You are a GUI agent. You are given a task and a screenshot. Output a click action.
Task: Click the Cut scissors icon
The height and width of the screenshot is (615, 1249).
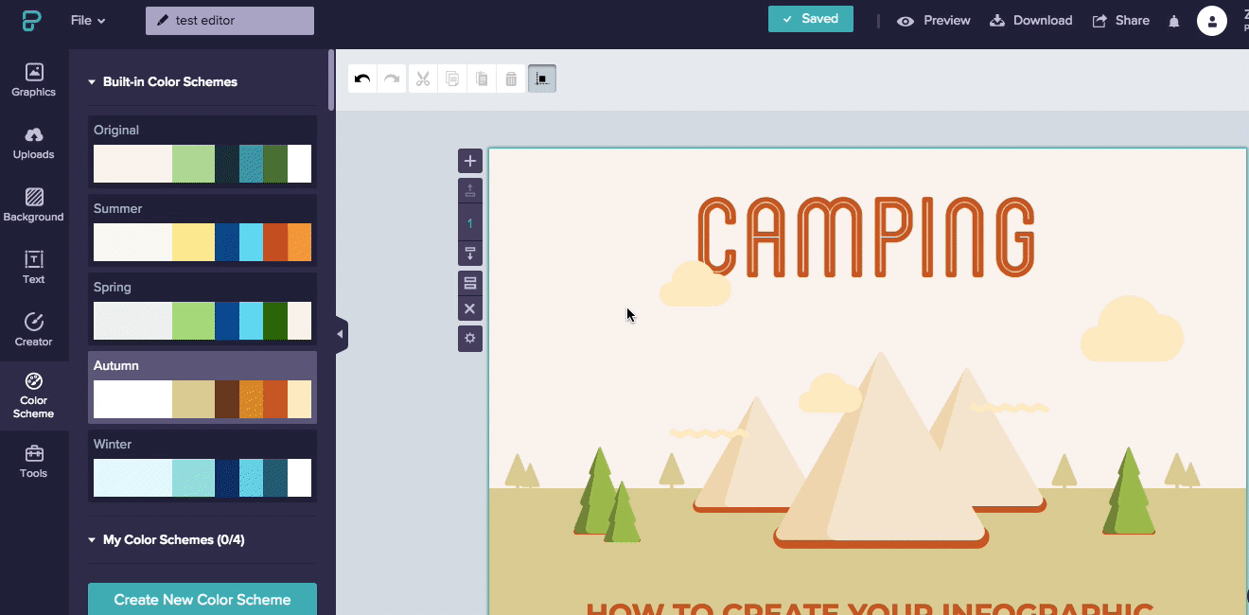pos(423,79)
